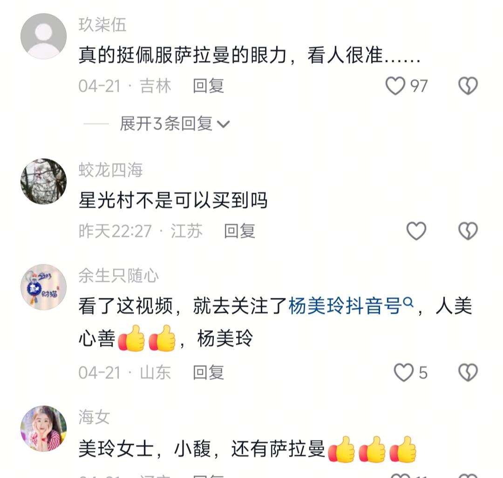This screenshot has width=503, height=478.
Task: Tap broken heart on 蛟龙四海's comment
Action: (468, 231)
